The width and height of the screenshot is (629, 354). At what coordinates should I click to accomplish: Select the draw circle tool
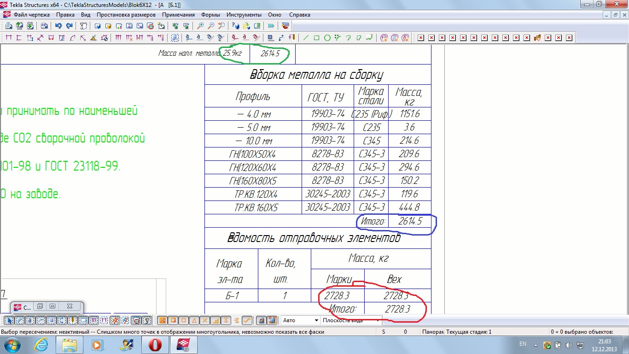[327, 38]
